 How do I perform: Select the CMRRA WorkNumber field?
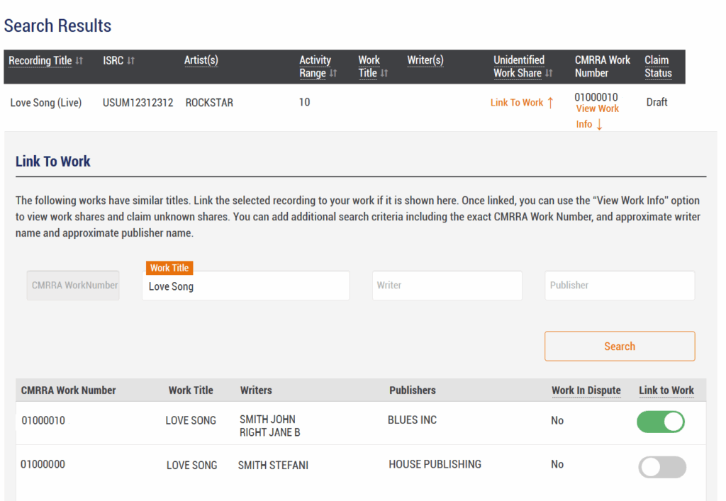73,286
